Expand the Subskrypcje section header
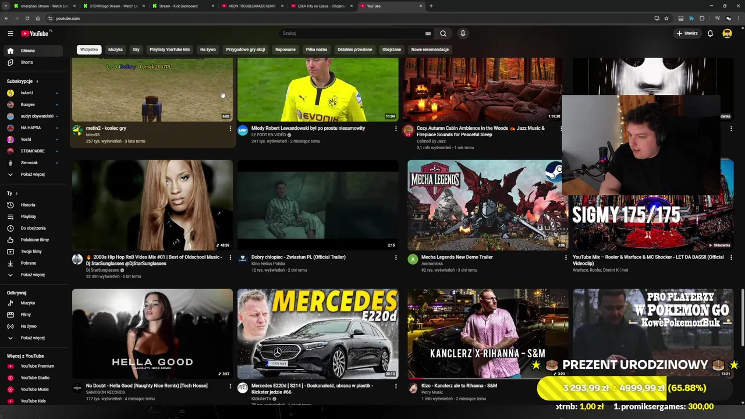745x419 pixels. point(22,81)
